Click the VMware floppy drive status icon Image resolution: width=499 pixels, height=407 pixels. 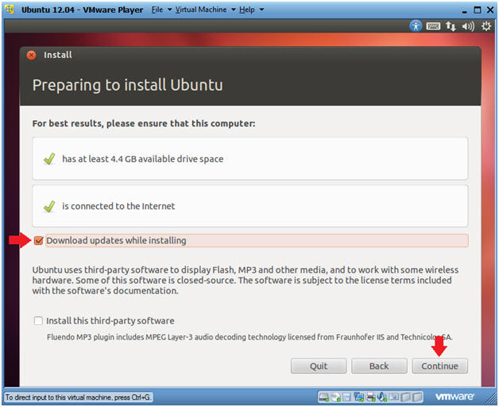click(x=347, y=397)
